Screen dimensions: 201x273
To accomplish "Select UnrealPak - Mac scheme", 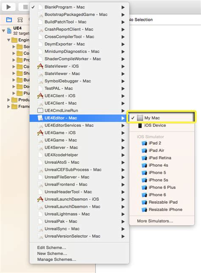I will pyautogui.click(x=79, y=222).
